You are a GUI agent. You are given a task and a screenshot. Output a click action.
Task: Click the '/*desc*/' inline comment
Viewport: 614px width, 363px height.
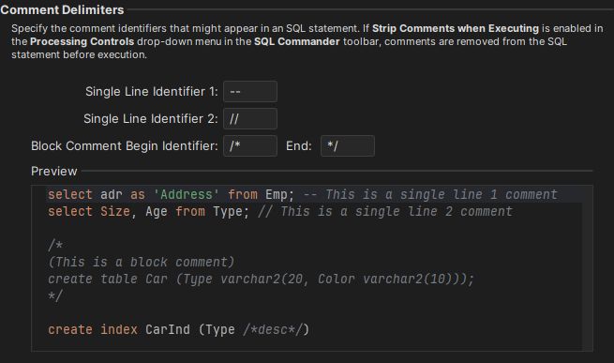[x=273, y=329]
